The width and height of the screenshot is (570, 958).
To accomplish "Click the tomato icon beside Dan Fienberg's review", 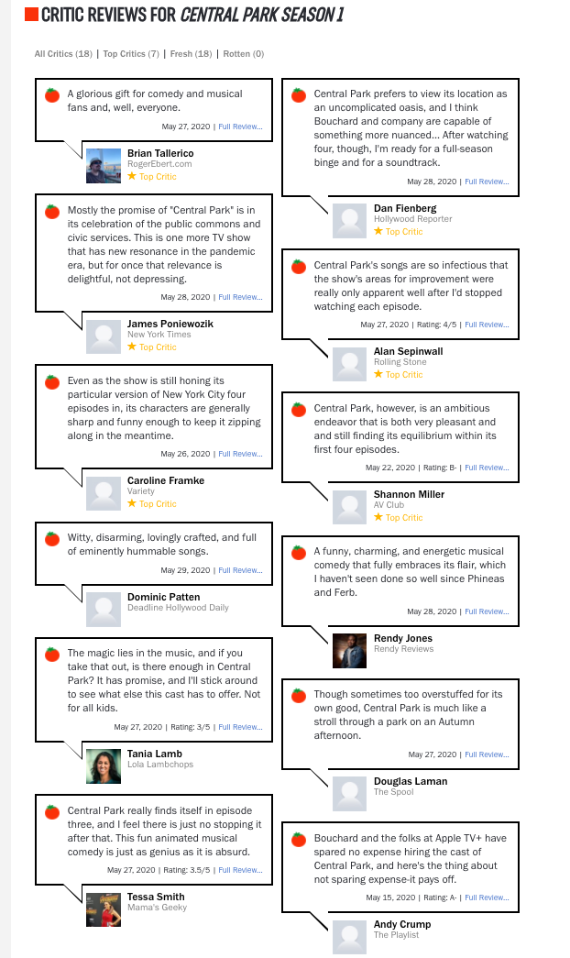I will [x=299, y=94].
